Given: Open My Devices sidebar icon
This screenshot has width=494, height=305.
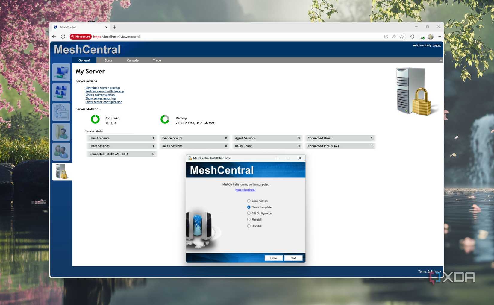Looking at the screenshot, I should (61, 72).
